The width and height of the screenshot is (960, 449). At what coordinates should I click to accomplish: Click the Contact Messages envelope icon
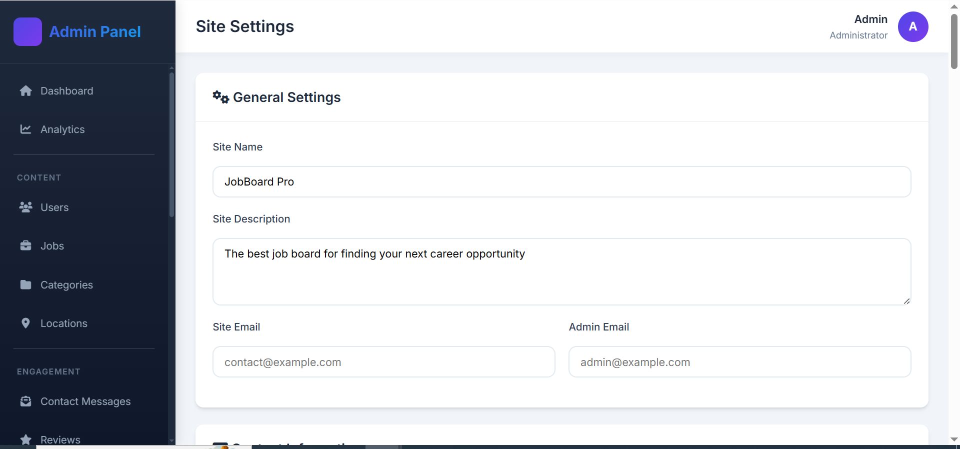(x=25, y=401)
